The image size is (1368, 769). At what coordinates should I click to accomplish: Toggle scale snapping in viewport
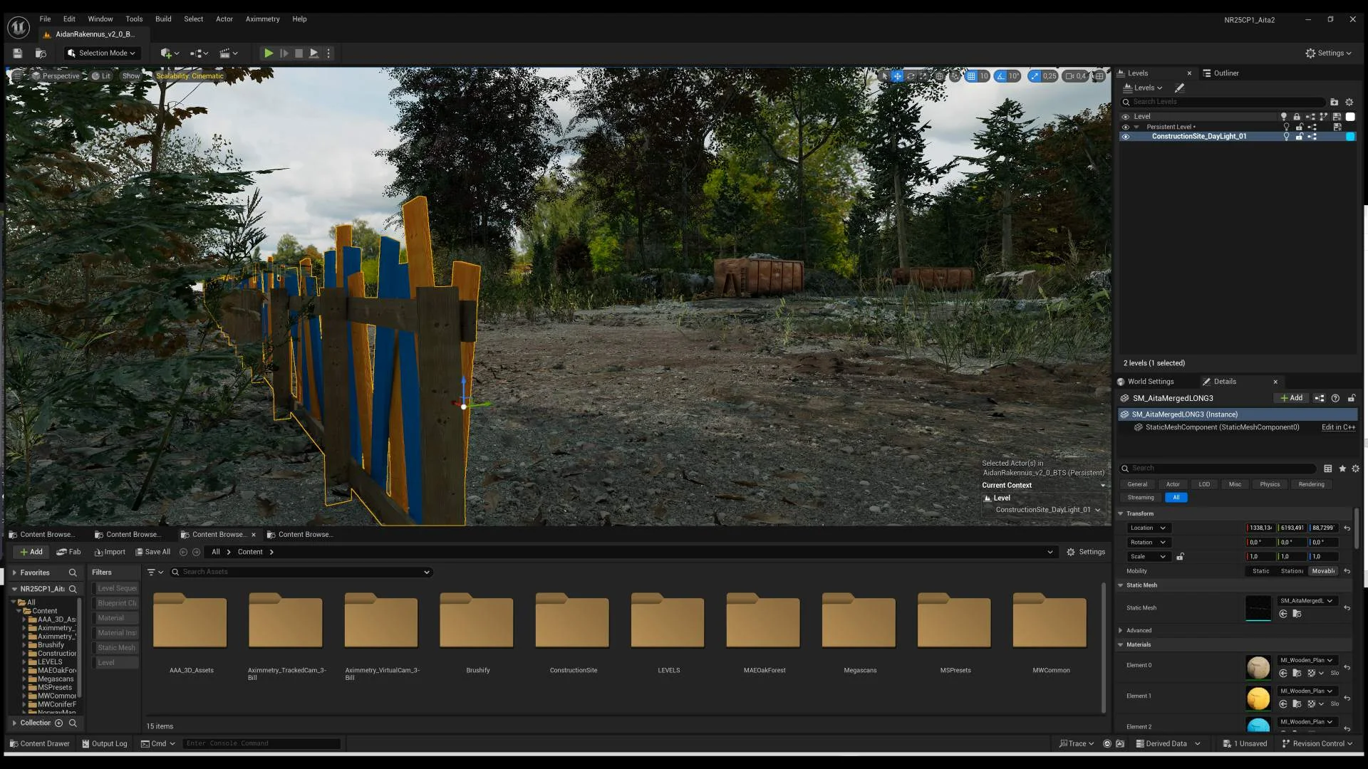(1035, 76)
